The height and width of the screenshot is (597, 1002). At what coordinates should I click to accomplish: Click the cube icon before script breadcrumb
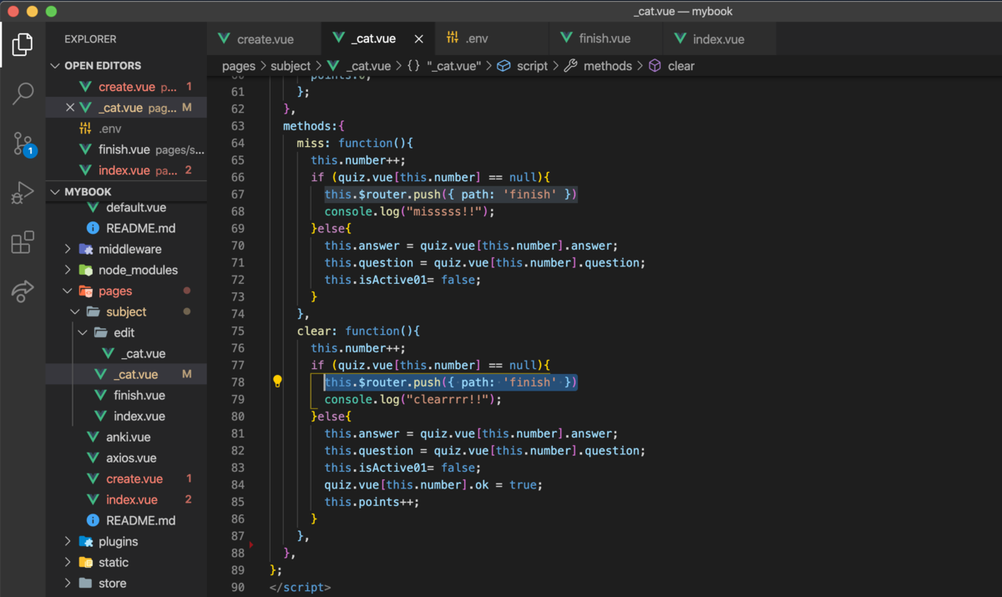[x=504, y=65]
